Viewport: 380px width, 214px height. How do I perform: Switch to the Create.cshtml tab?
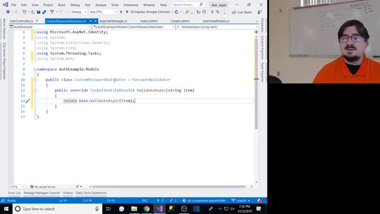180,21
